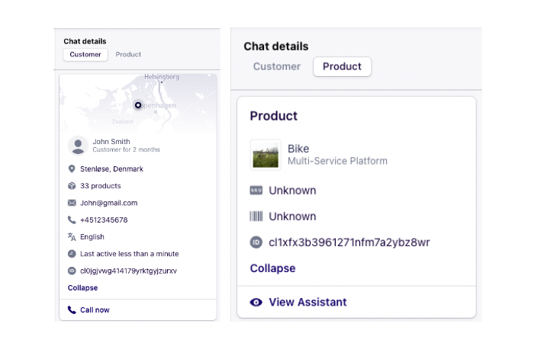The width and height of the screenshot is (544, 356).
Task: Click the SKU icon in Product panel
Action: click(256, 191)
